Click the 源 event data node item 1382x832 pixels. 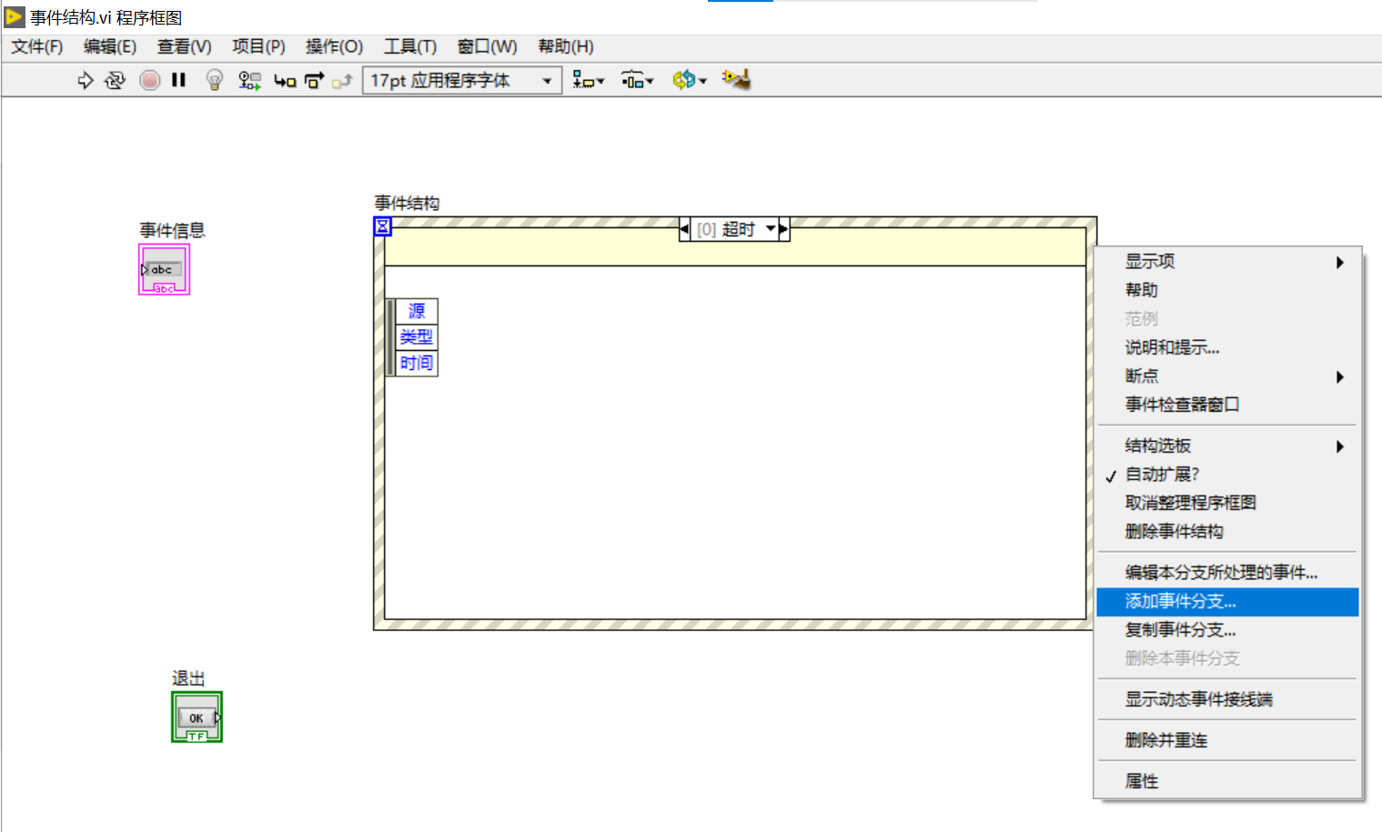tap(417, 311)
